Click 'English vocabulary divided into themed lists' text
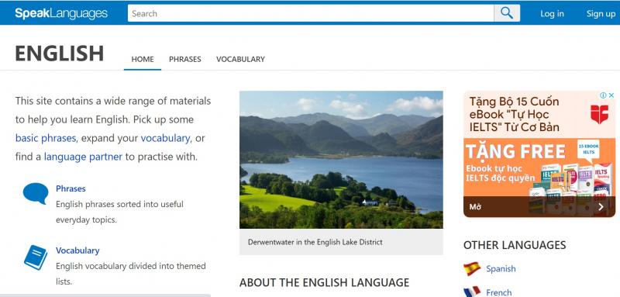Viewport: 620px width, 297px height. (130, 274)
